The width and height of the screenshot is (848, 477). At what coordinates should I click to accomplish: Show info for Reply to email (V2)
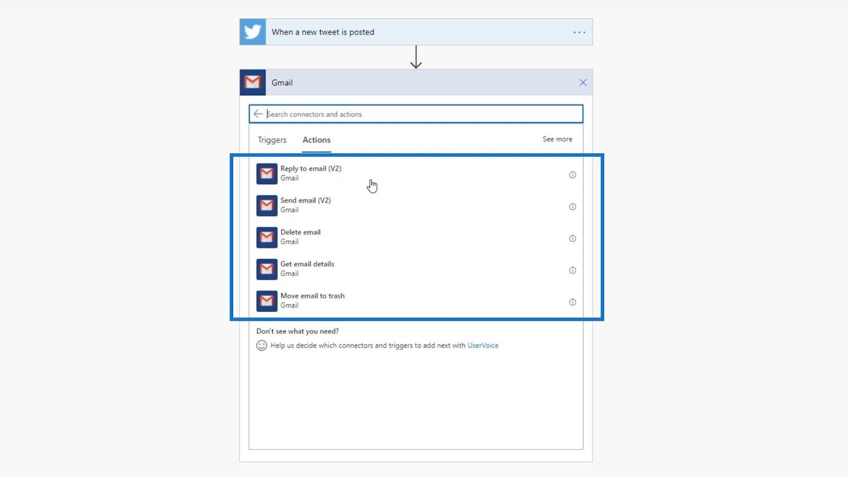coord(572,175)
